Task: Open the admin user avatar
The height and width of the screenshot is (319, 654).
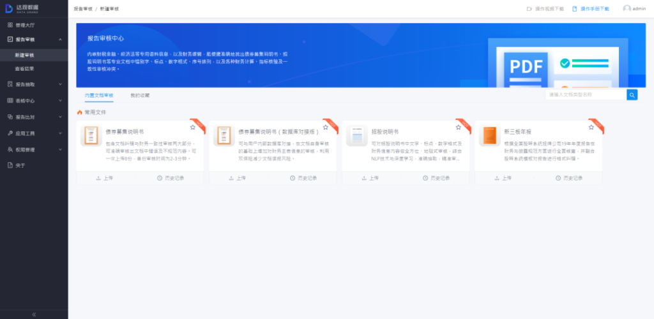Action: [627, 9]
